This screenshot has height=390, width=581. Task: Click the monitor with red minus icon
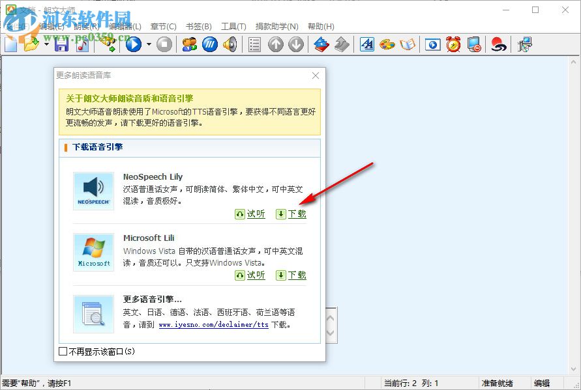(474, 44)
